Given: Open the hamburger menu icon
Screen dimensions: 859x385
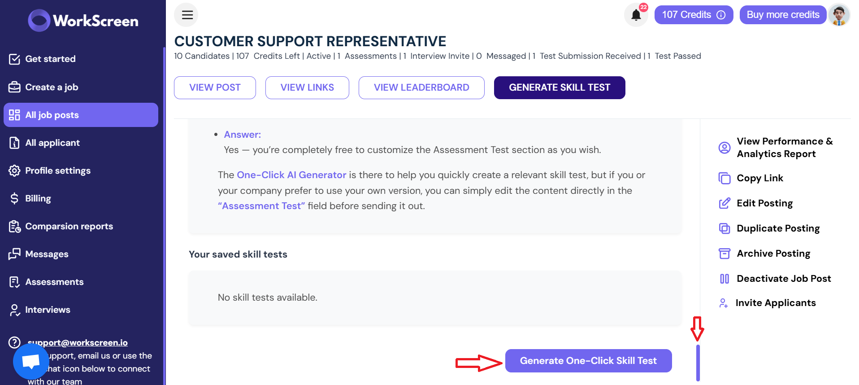Looking at the screenshot, I should (187, 15).
